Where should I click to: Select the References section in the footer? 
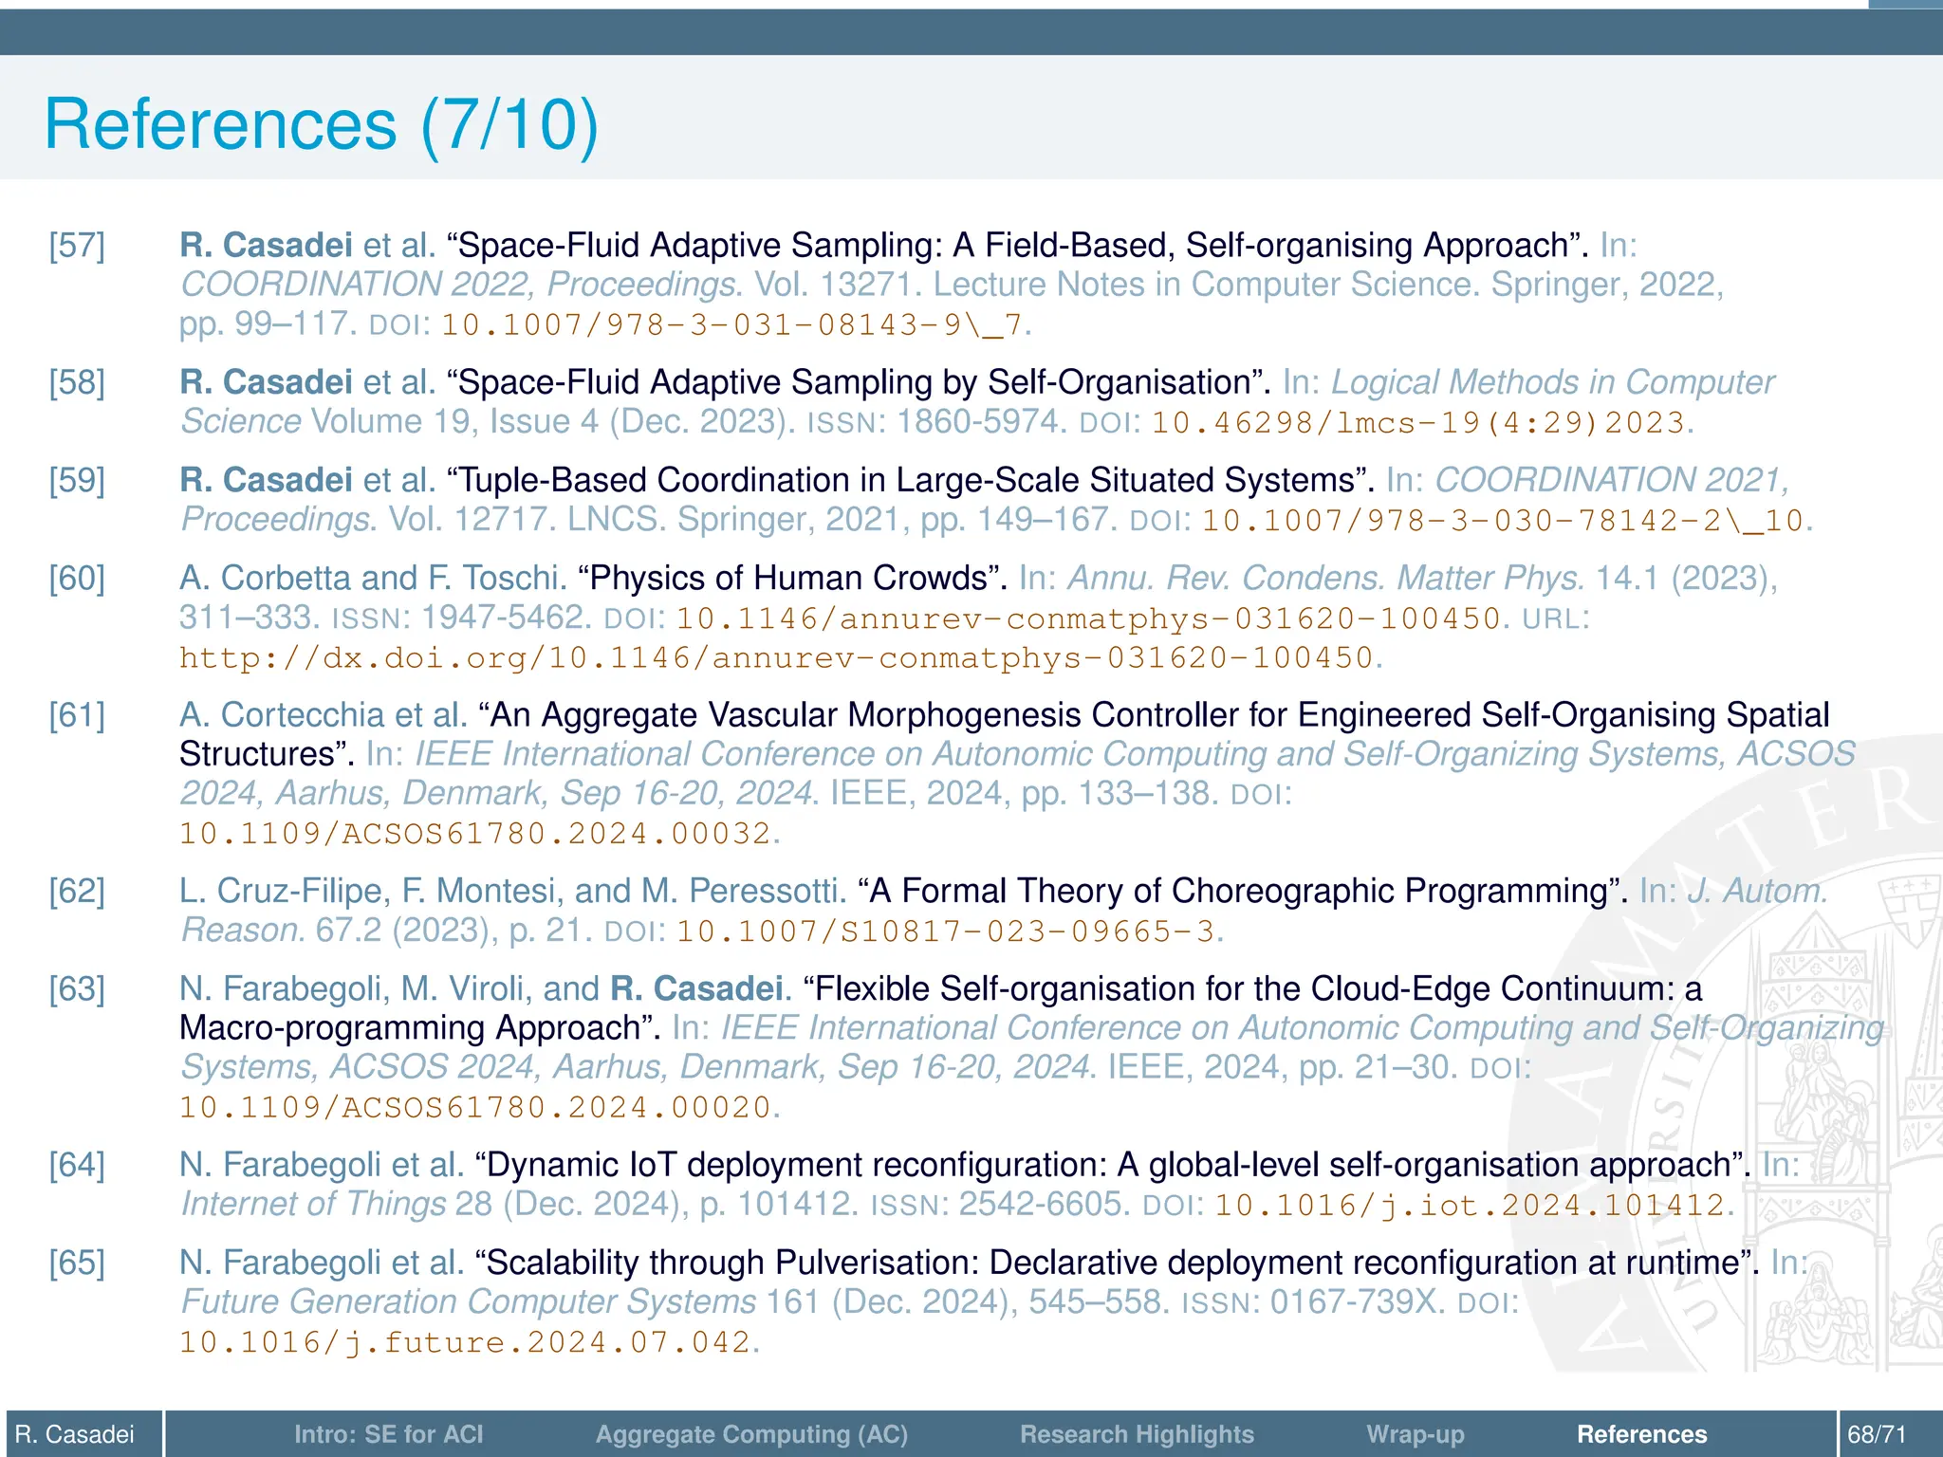click(x=1641, y=1433)
